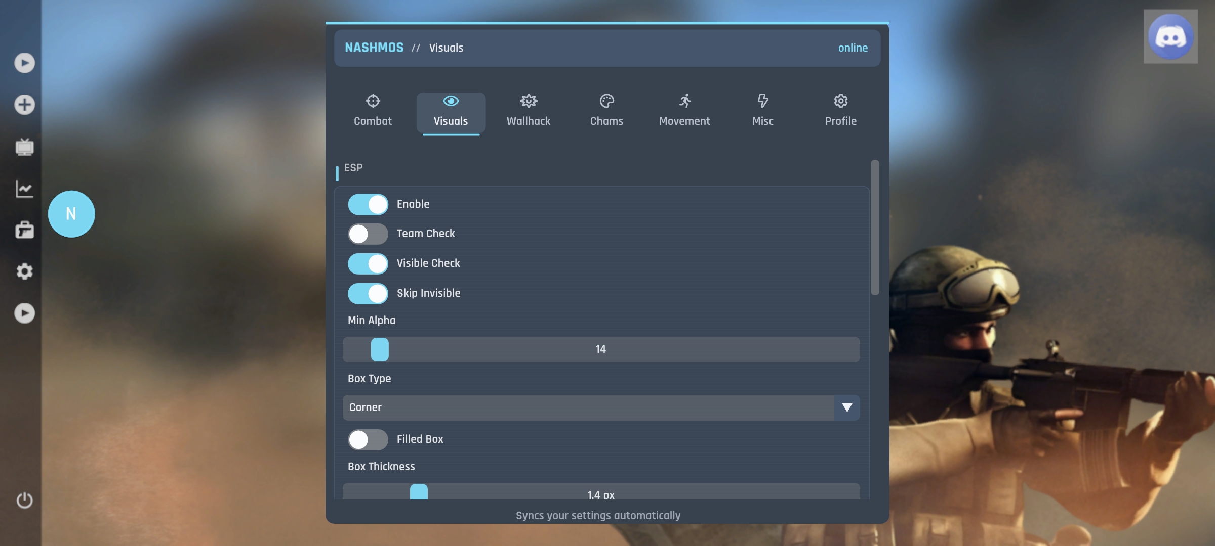Image resolution: width=1215 pixels, height=546 pixels.
Task: Click the panel vertical scrollbar
Action: [x=875, y=227]
